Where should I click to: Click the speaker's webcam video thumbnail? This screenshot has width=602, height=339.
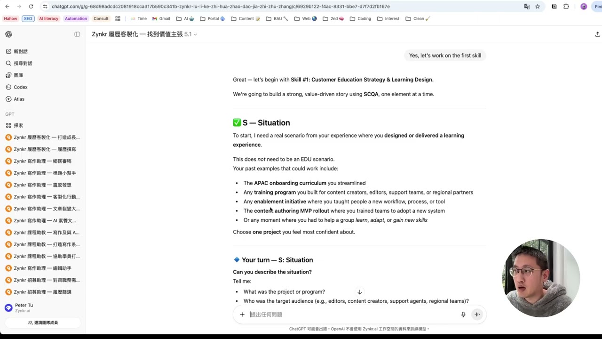coord(541,278)
